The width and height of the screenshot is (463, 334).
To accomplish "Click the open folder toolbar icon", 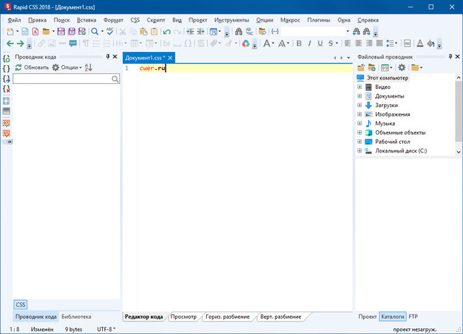I will pos(46,32).
